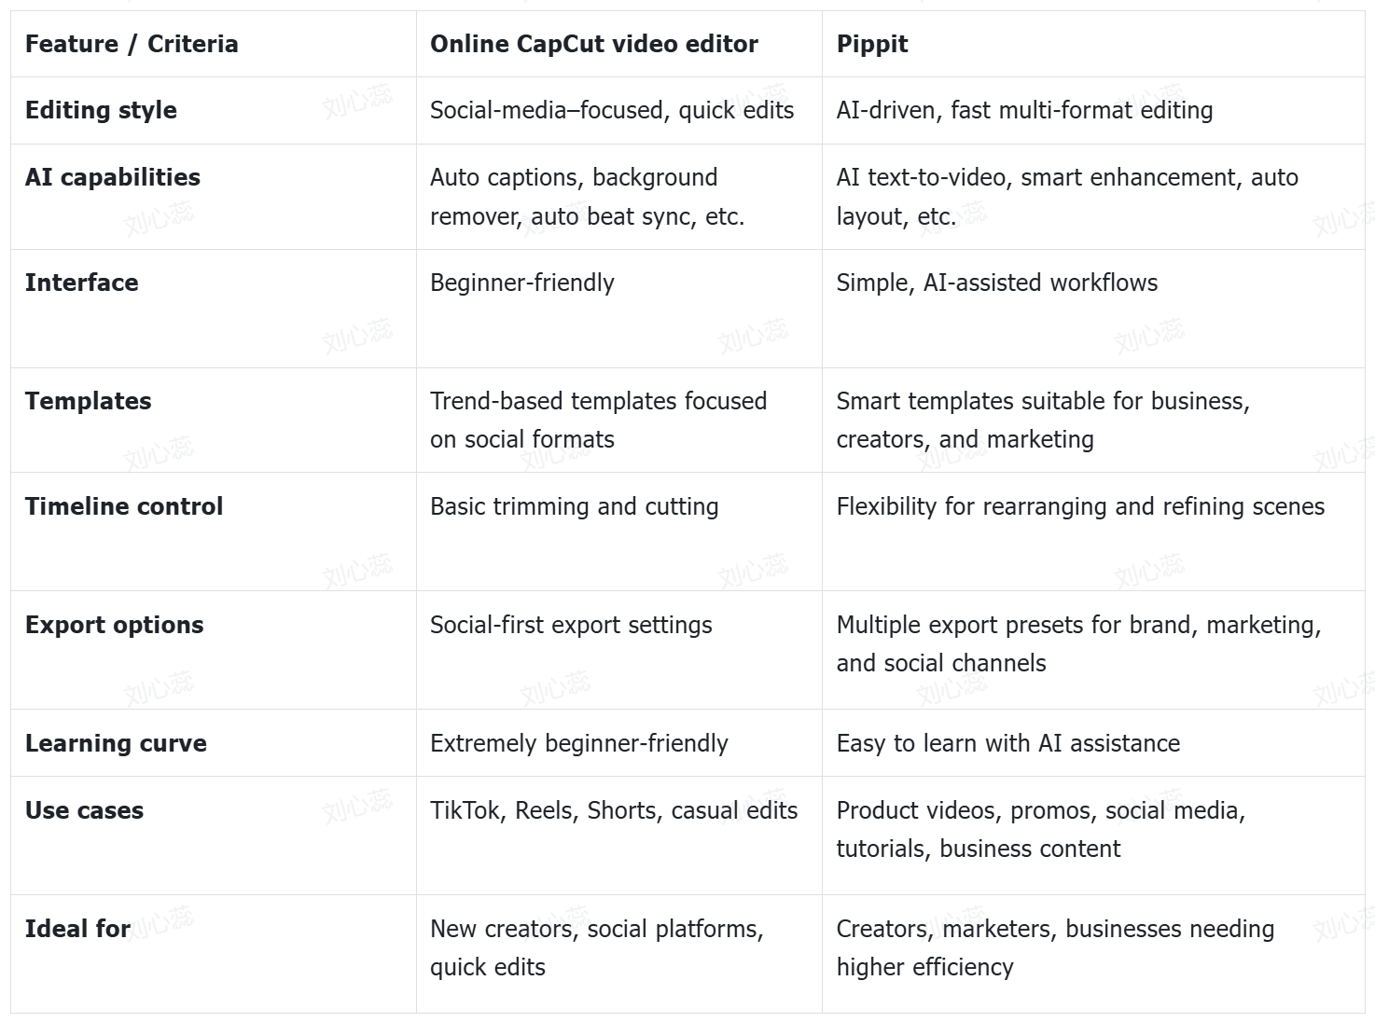This screenshot has width=1375, height=1022.
Task: Select the "AI capabilities" row label
Action: point(113,177)
